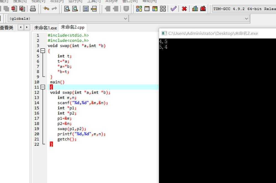Click the console window title bar path
Screen dimensions: 276x183
click(213, 33)
